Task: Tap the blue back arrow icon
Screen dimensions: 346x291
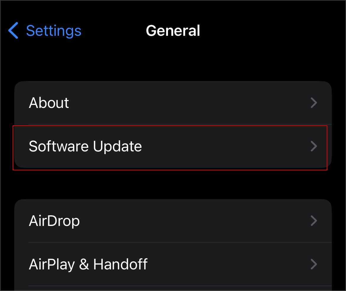Action: coord(13,31)
